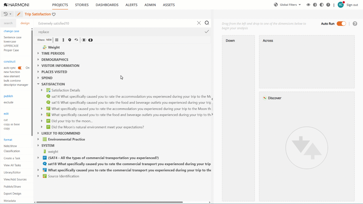This screenshot has height=204, width=363.
Task: Toggle the half-circle contrast icon
Action: click(x=321, y=5)
